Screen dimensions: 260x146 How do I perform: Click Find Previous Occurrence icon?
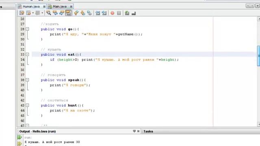[x=55, y=13]
